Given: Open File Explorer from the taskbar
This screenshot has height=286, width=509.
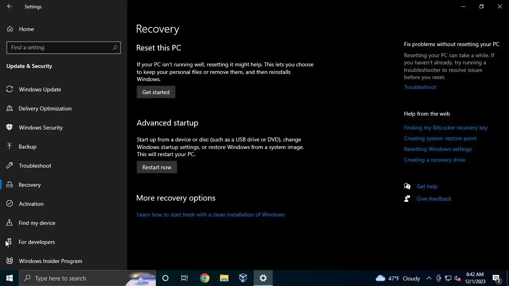Looking at the screenshot, I should click(224, 278).
